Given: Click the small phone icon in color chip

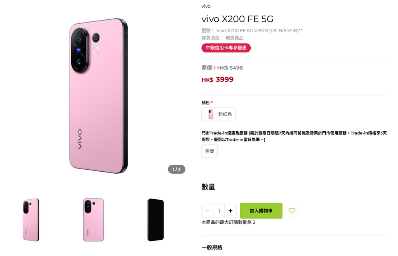Looking at the screenshot, I should pyautogui.click(x=211, y=114).
